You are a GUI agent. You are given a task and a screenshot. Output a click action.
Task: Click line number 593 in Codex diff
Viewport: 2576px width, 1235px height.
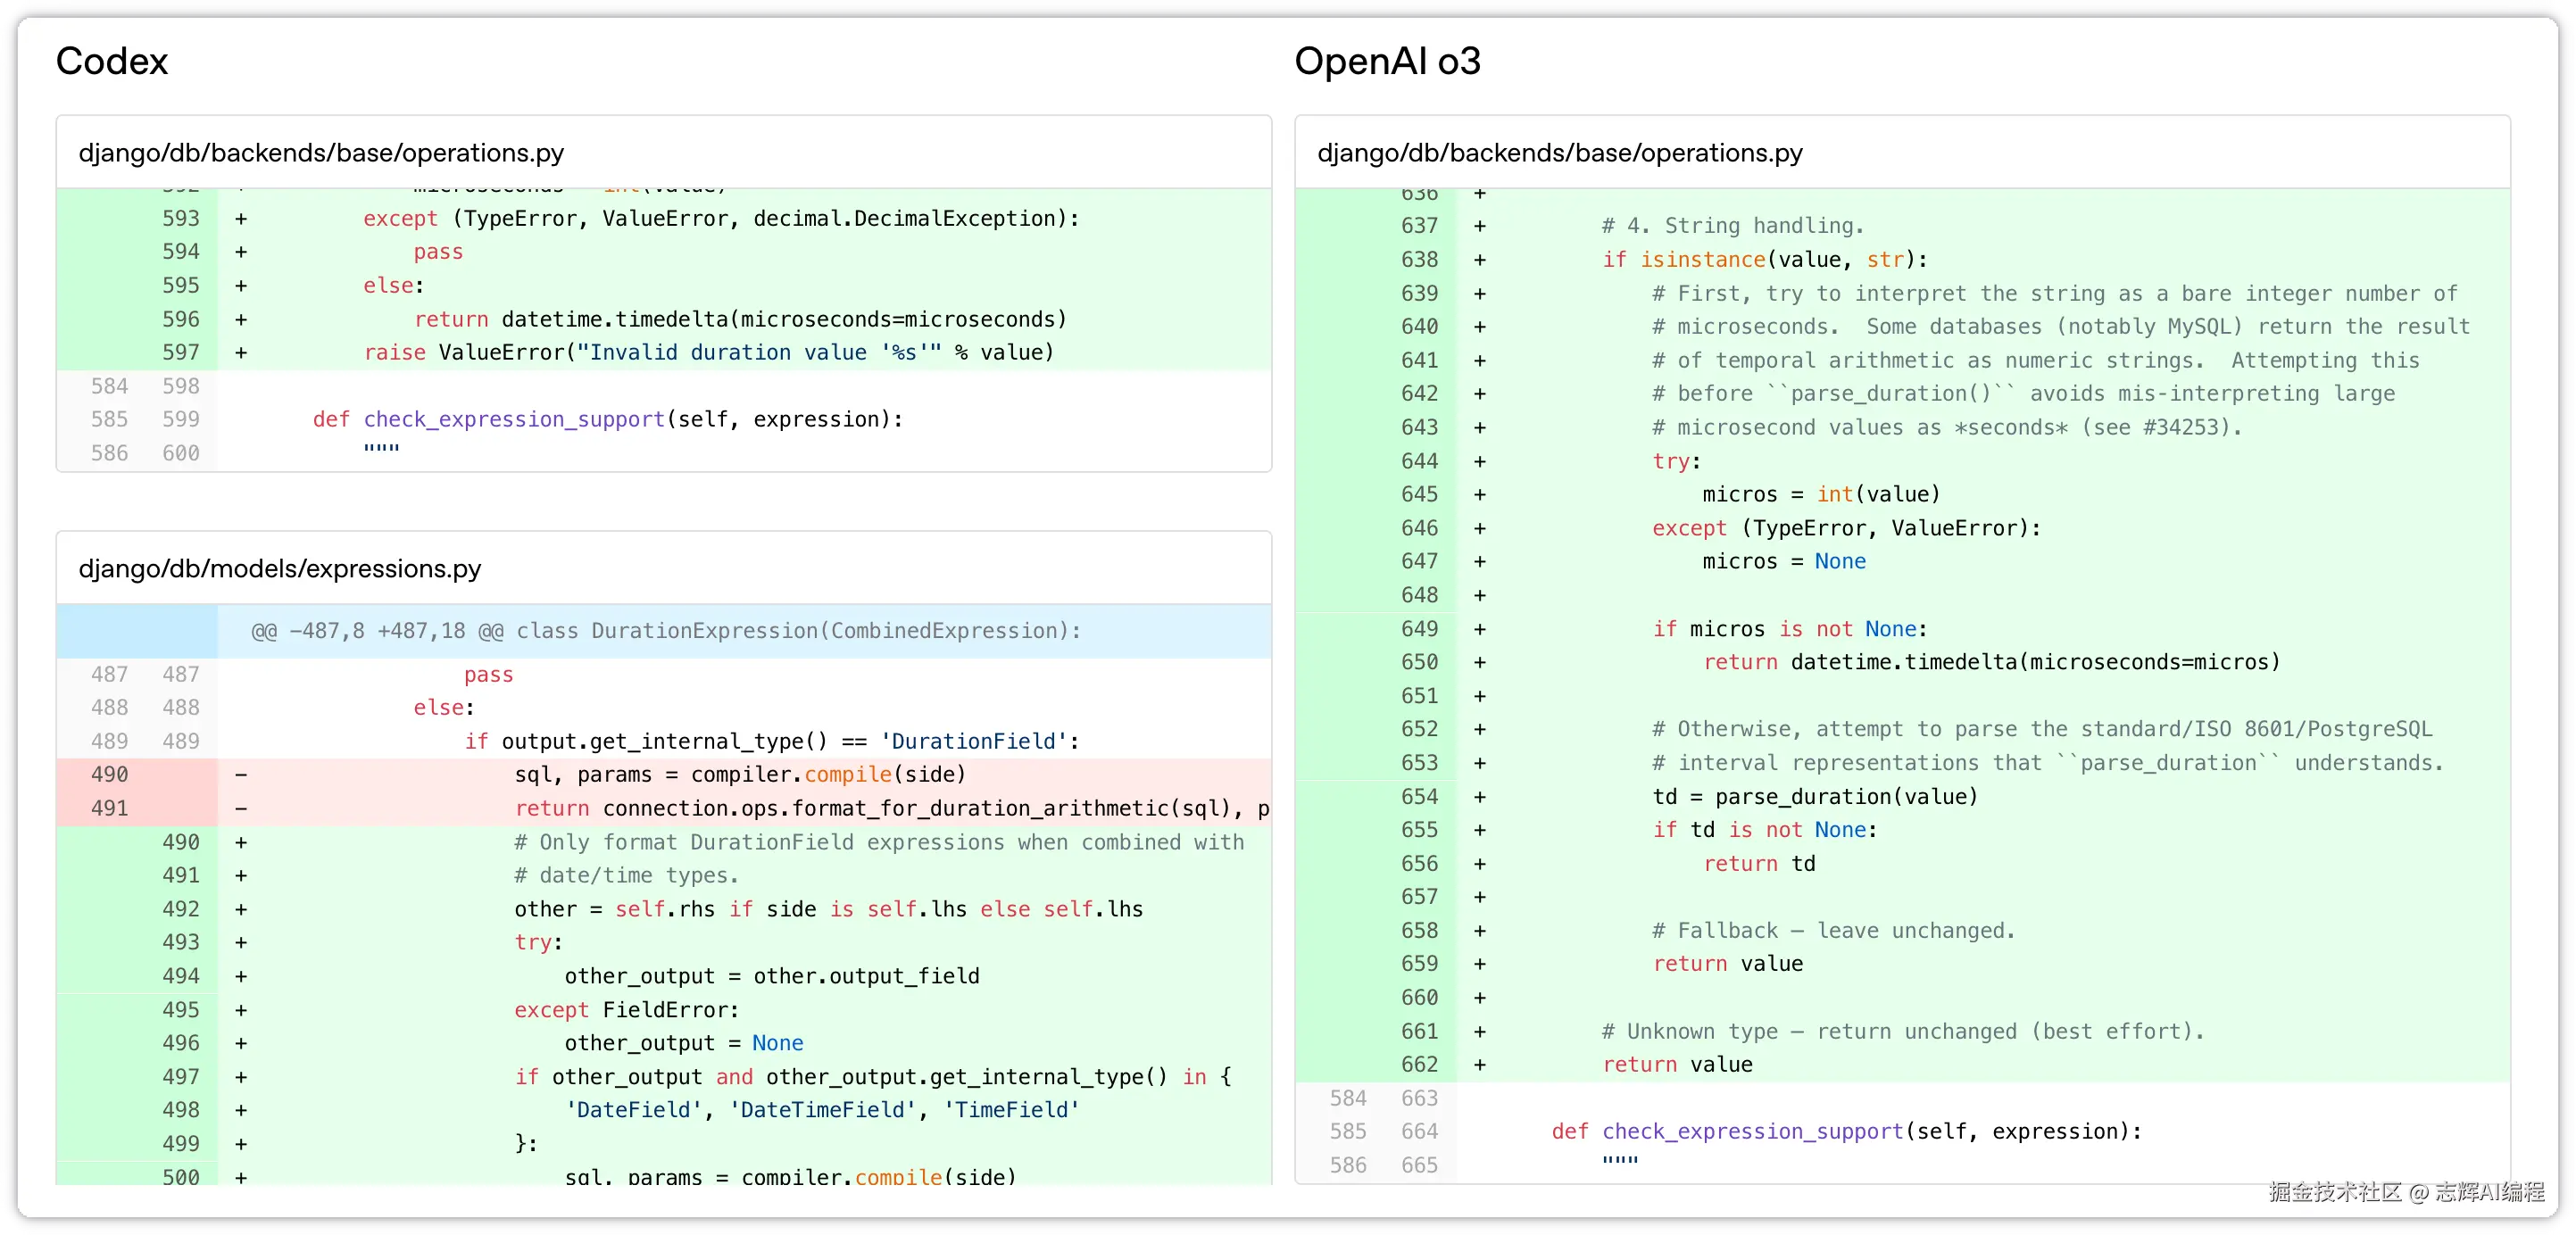181,218
